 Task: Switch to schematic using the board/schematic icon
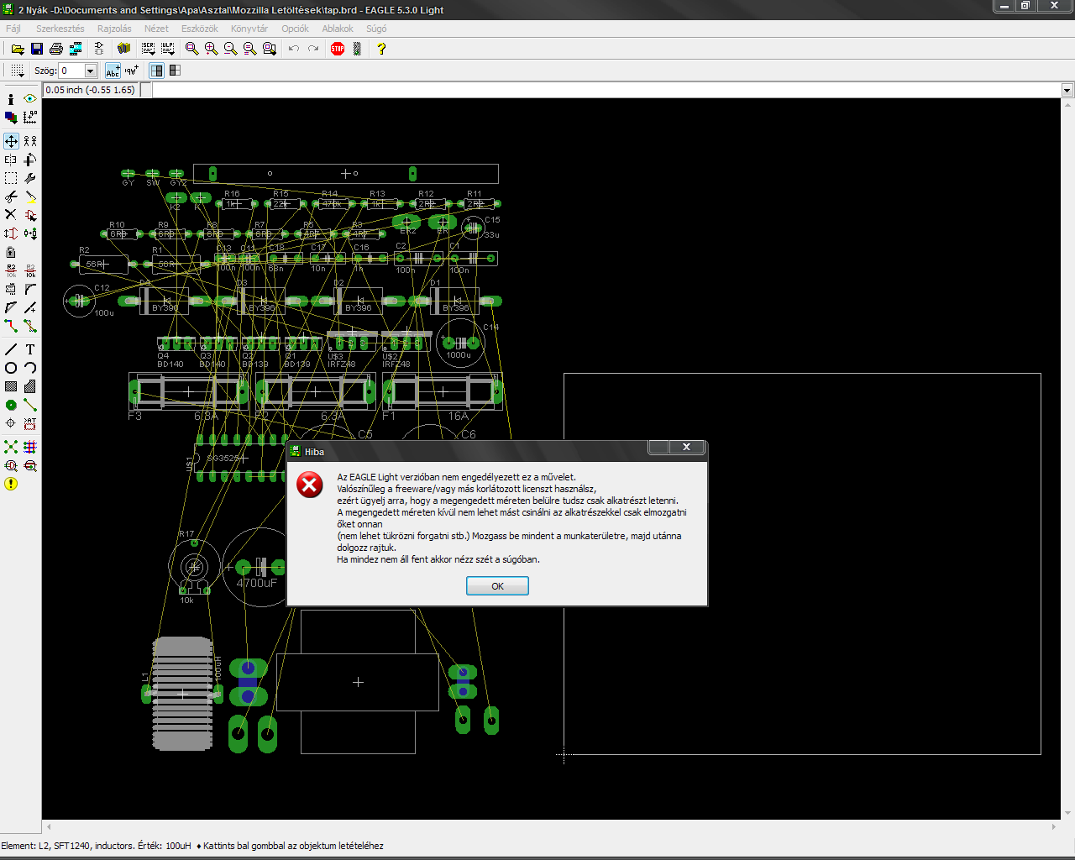click(x=99, y=49)
